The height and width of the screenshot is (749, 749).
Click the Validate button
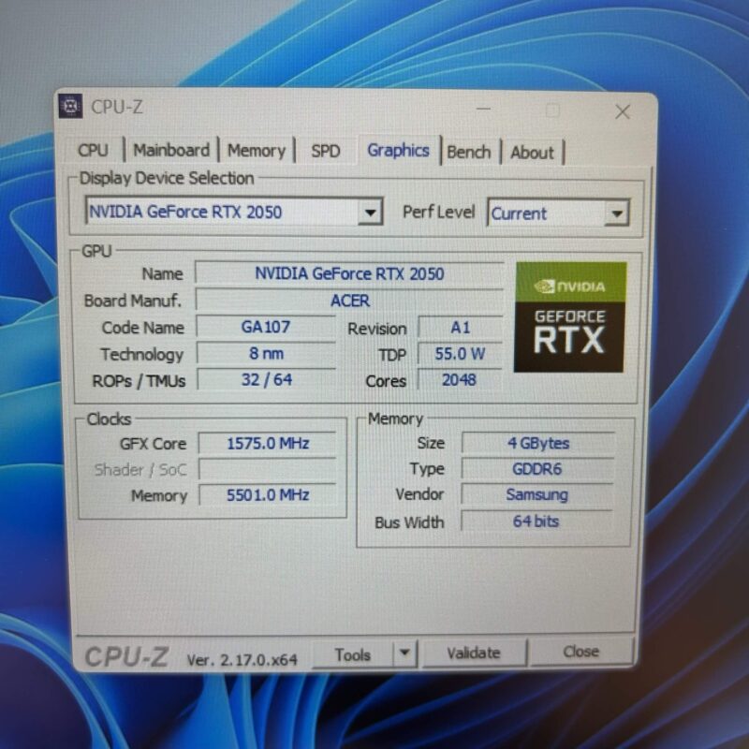click(x=474, y=653)
